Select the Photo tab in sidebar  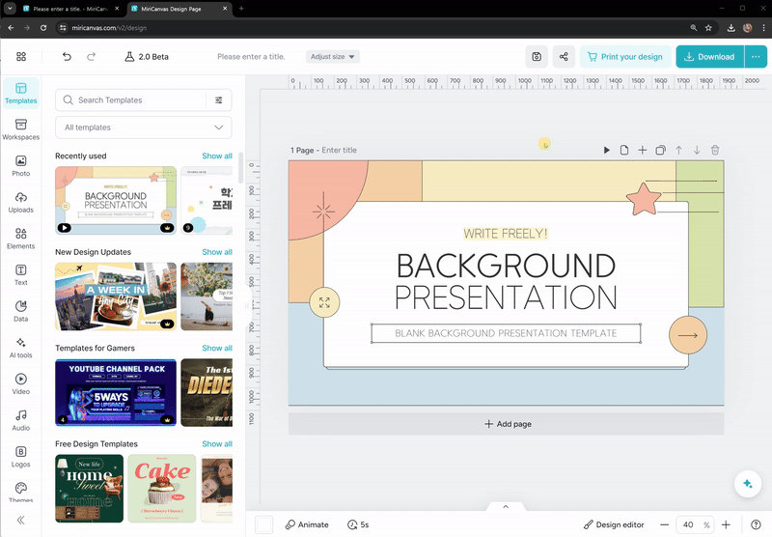(x=20, y=165)
